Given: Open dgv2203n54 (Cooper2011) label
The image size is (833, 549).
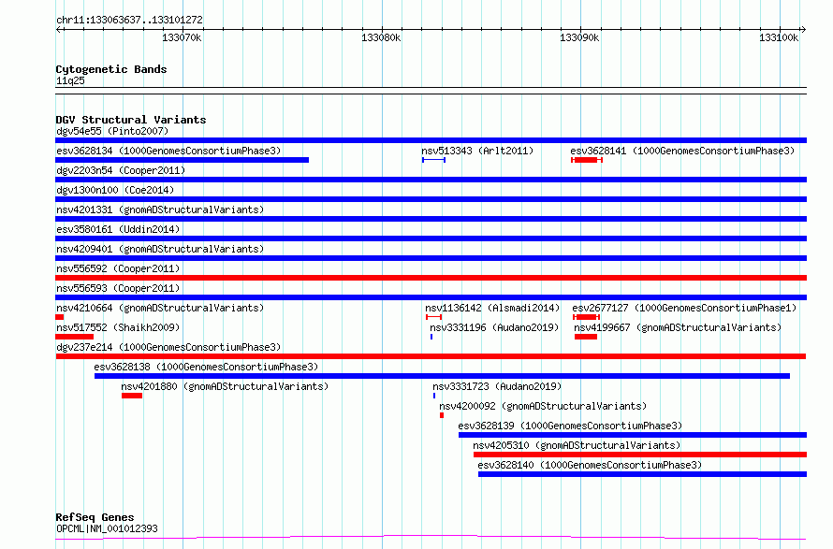Looking at the screenshot, I should [121, 170].
